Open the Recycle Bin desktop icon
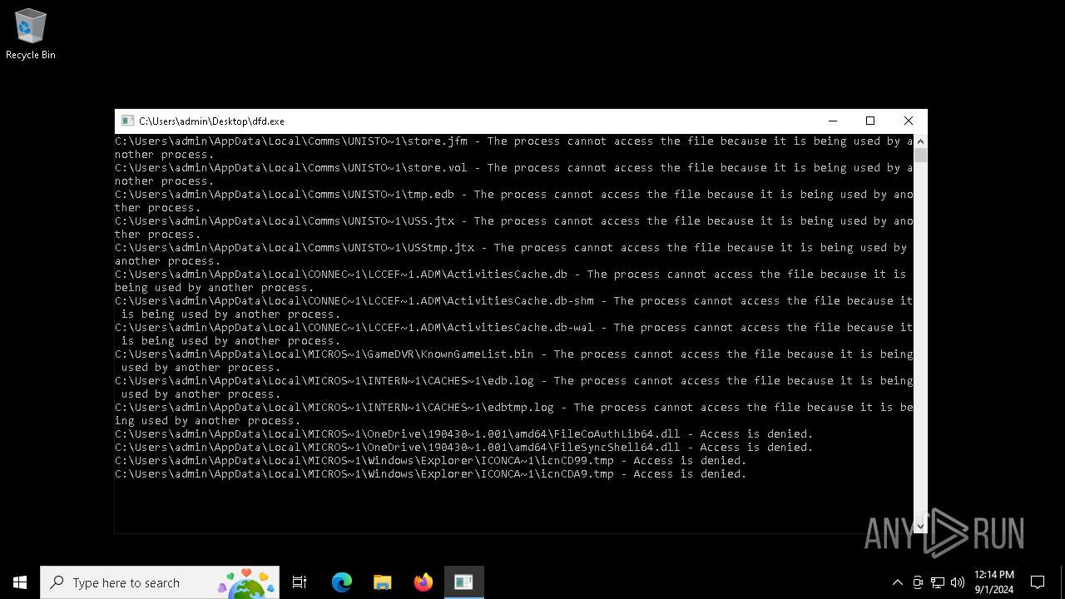The width and height of the screenshot is (1065, 599). click(x=31, y=35)
